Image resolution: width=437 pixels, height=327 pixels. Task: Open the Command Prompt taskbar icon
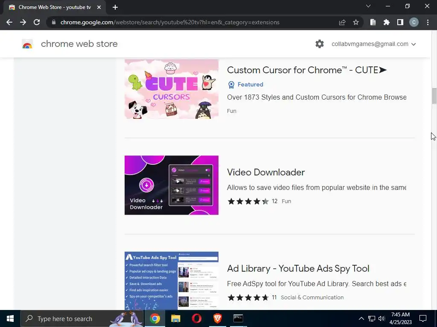[238, 318]
